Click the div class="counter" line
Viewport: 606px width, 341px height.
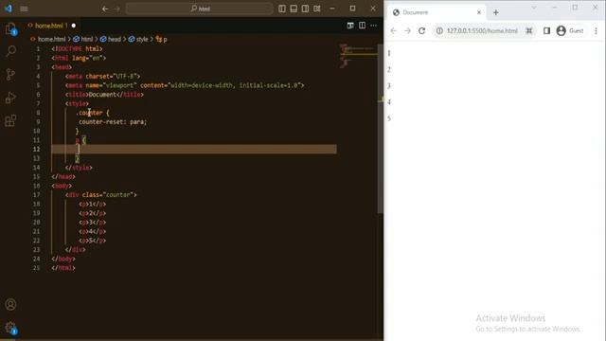click(x=101, y=195)
